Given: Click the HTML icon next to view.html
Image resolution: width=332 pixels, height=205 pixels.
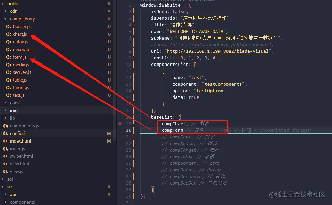Looking at the screenshot, I should click(x=6, y=164).
